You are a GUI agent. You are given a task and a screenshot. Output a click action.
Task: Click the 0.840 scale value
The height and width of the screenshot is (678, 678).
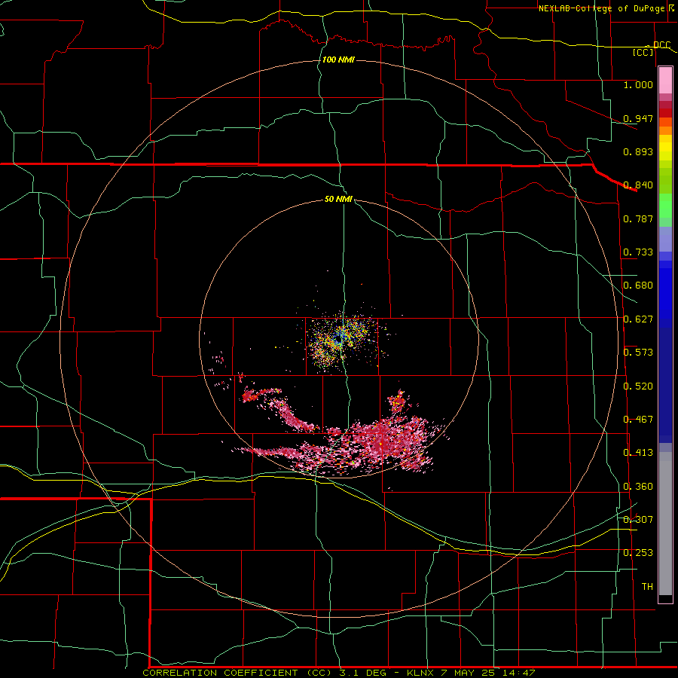point(638,185)
